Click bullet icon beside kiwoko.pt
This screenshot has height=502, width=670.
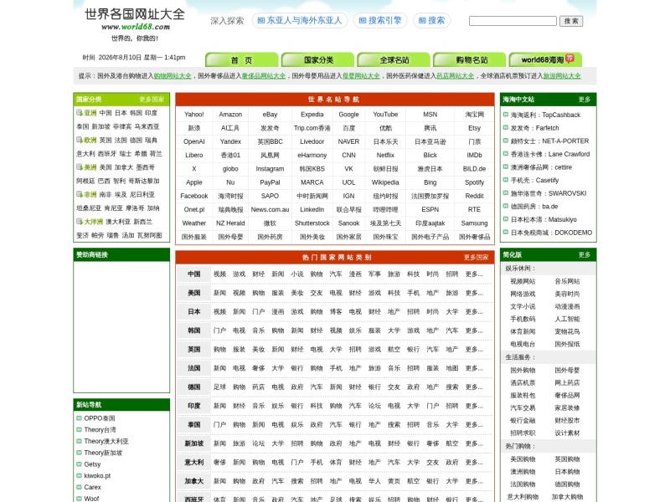coord(79,475)
